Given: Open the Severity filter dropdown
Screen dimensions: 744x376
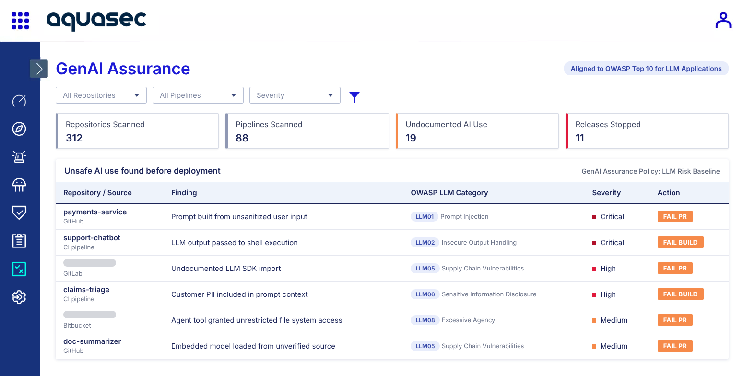Looking at the screenshot, I should pos(295,95).
